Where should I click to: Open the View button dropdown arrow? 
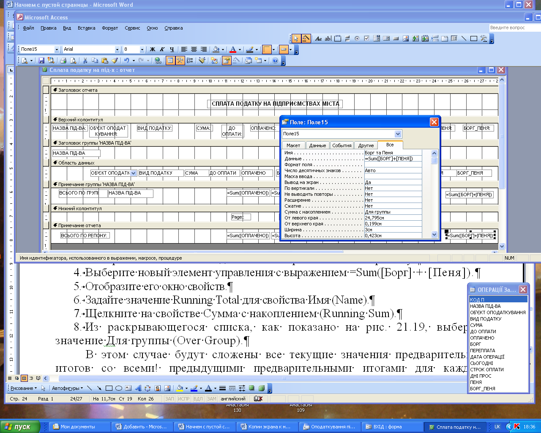31,60
